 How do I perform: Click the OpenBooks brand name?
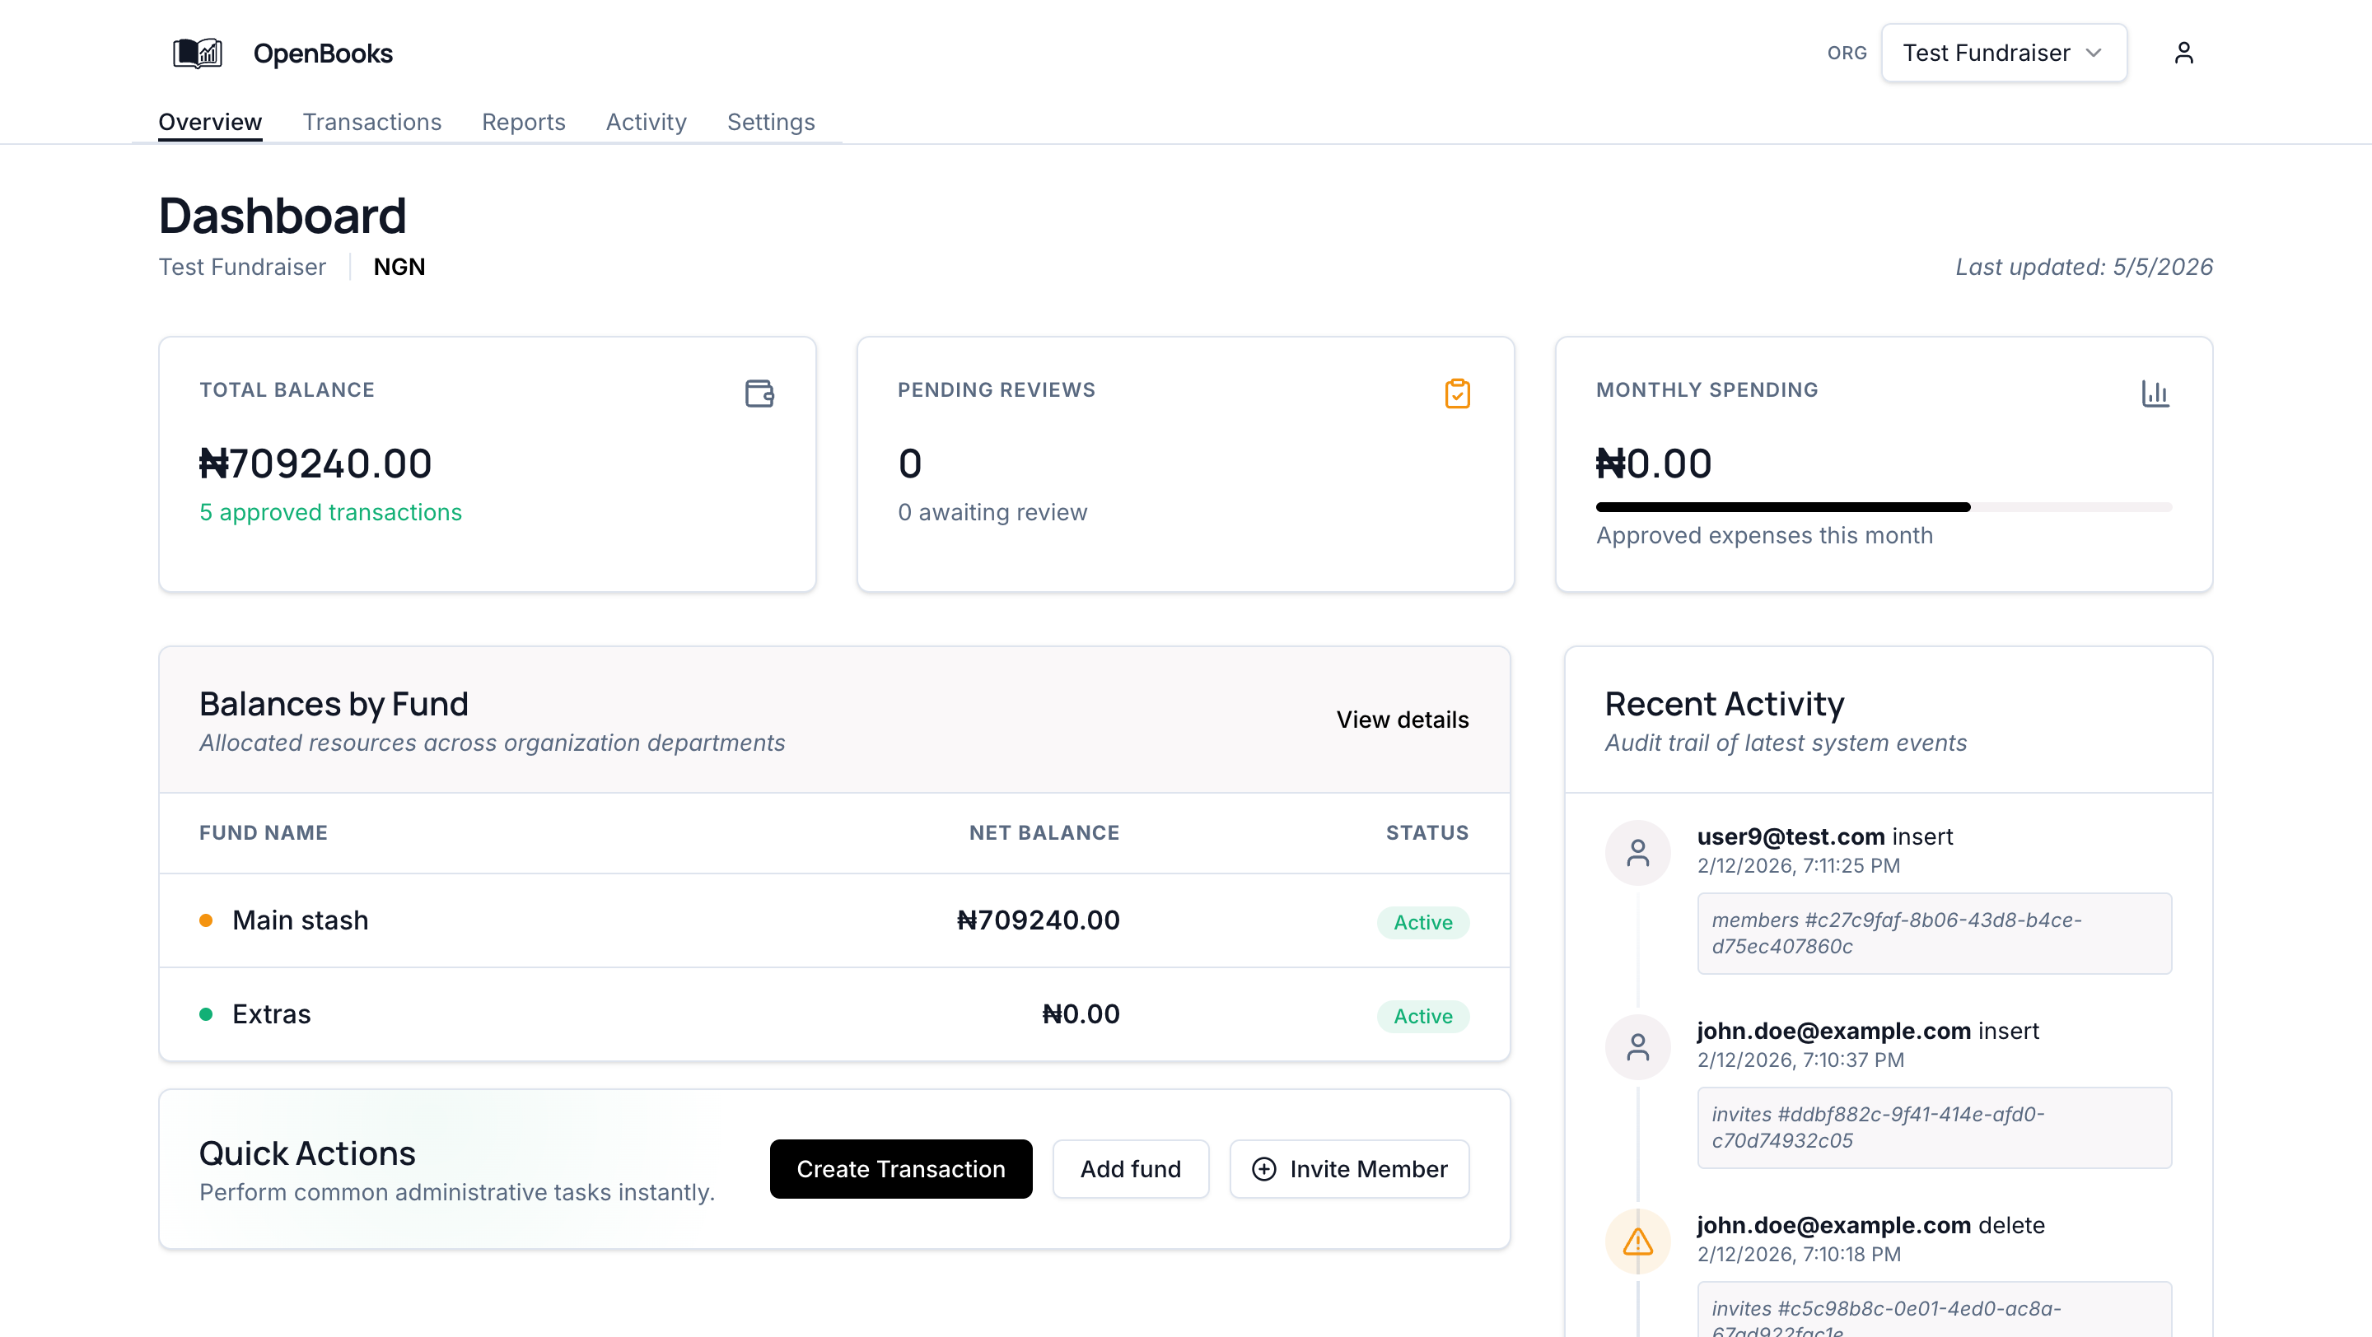pos(323,54)
